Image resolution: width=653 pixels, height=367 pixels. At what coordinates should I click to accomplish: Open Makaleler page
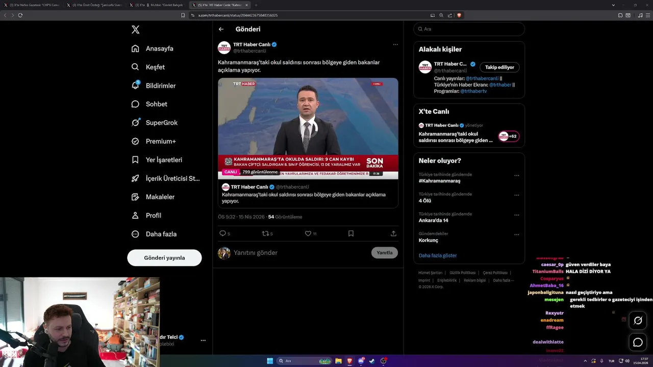[x=153, y=197]
